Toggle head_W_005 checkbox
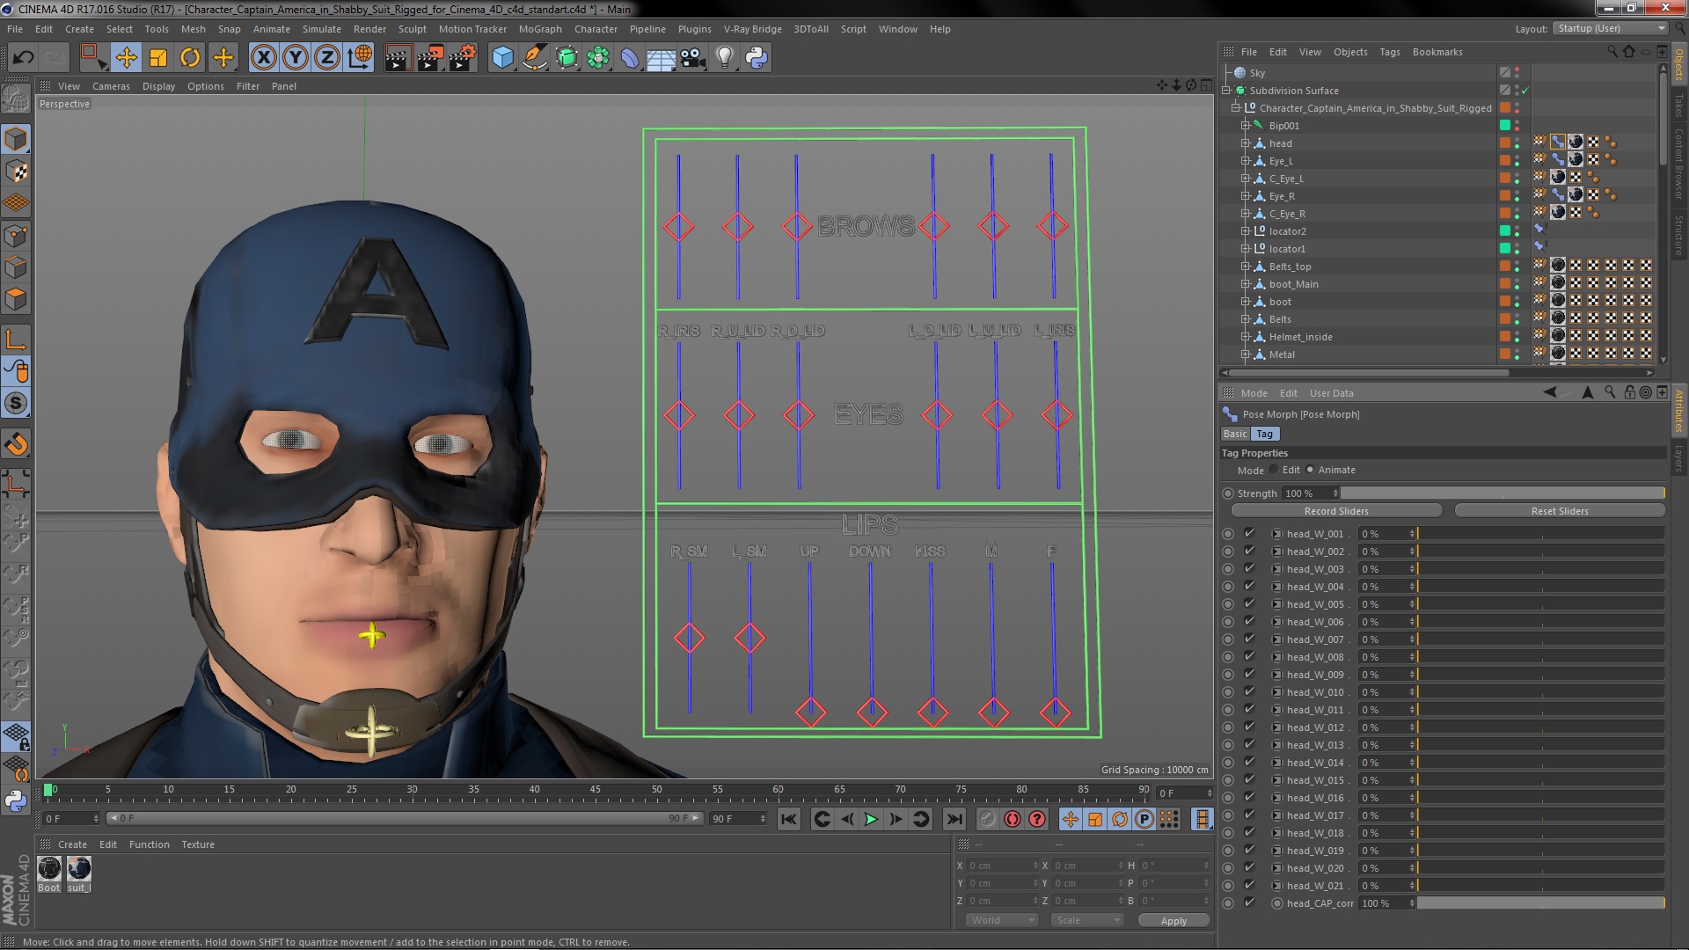The height and width of the screenshot is (950, 1689). coord(1249,603)
